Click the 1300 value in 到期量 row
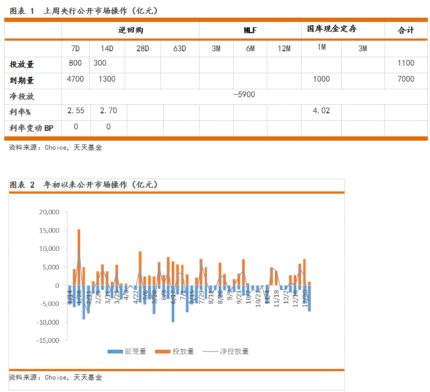 pyautogui.click(x=107, y=79)
